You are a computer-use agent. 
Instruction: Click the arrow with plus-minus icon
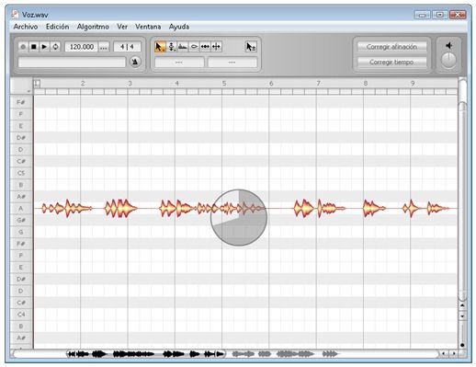coord(251,47)
